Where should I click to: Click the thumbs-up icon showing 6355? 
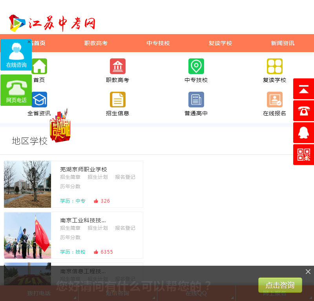point(96,252)
